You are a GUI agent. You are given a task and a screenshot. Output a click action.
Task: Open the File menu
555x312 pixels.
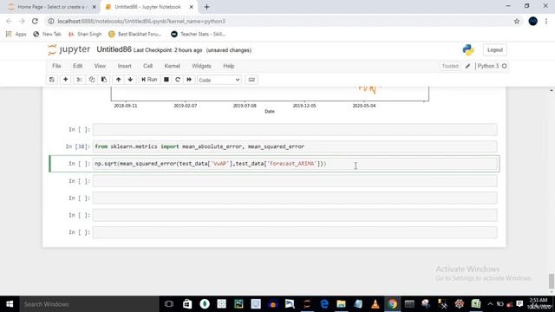56,66
